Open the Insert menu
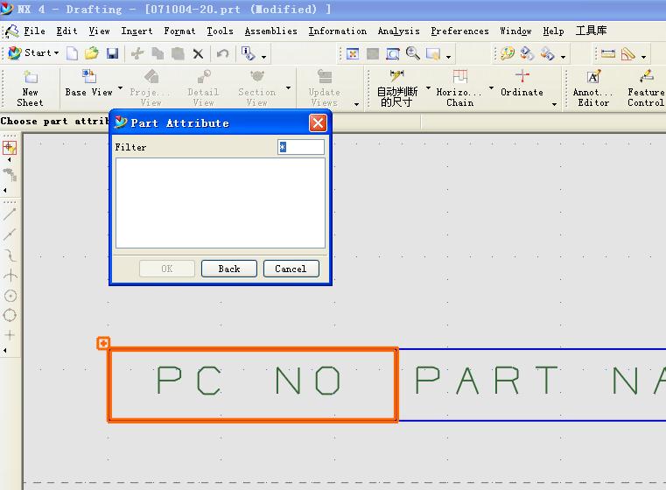The height and width of the screenshot is (490, 666). tap(137, 31)
